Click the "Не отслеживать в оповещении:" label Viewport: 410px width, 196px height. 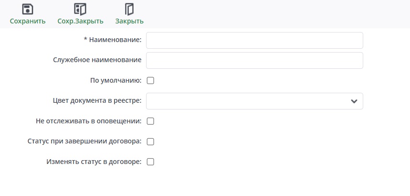pyautogui.click(x=88, y=121)
